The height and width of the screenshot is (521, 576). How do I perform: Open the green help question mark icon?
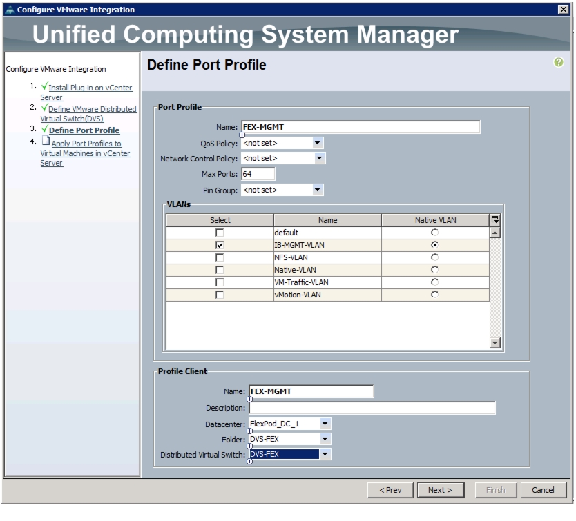(x=558, y=62)
